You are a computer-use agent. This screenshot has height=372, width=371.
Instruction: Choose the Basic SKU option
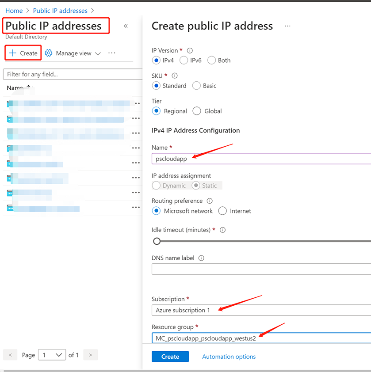197,86
